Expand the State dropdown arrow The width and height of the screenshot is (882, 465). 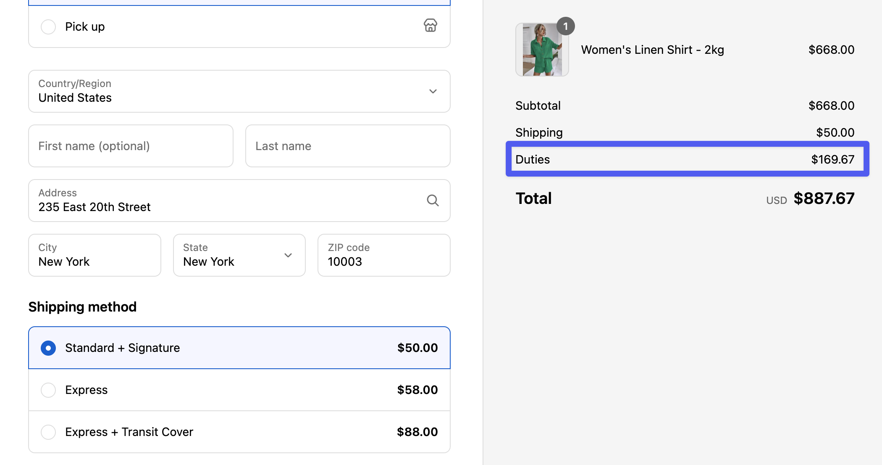(288, 255)
